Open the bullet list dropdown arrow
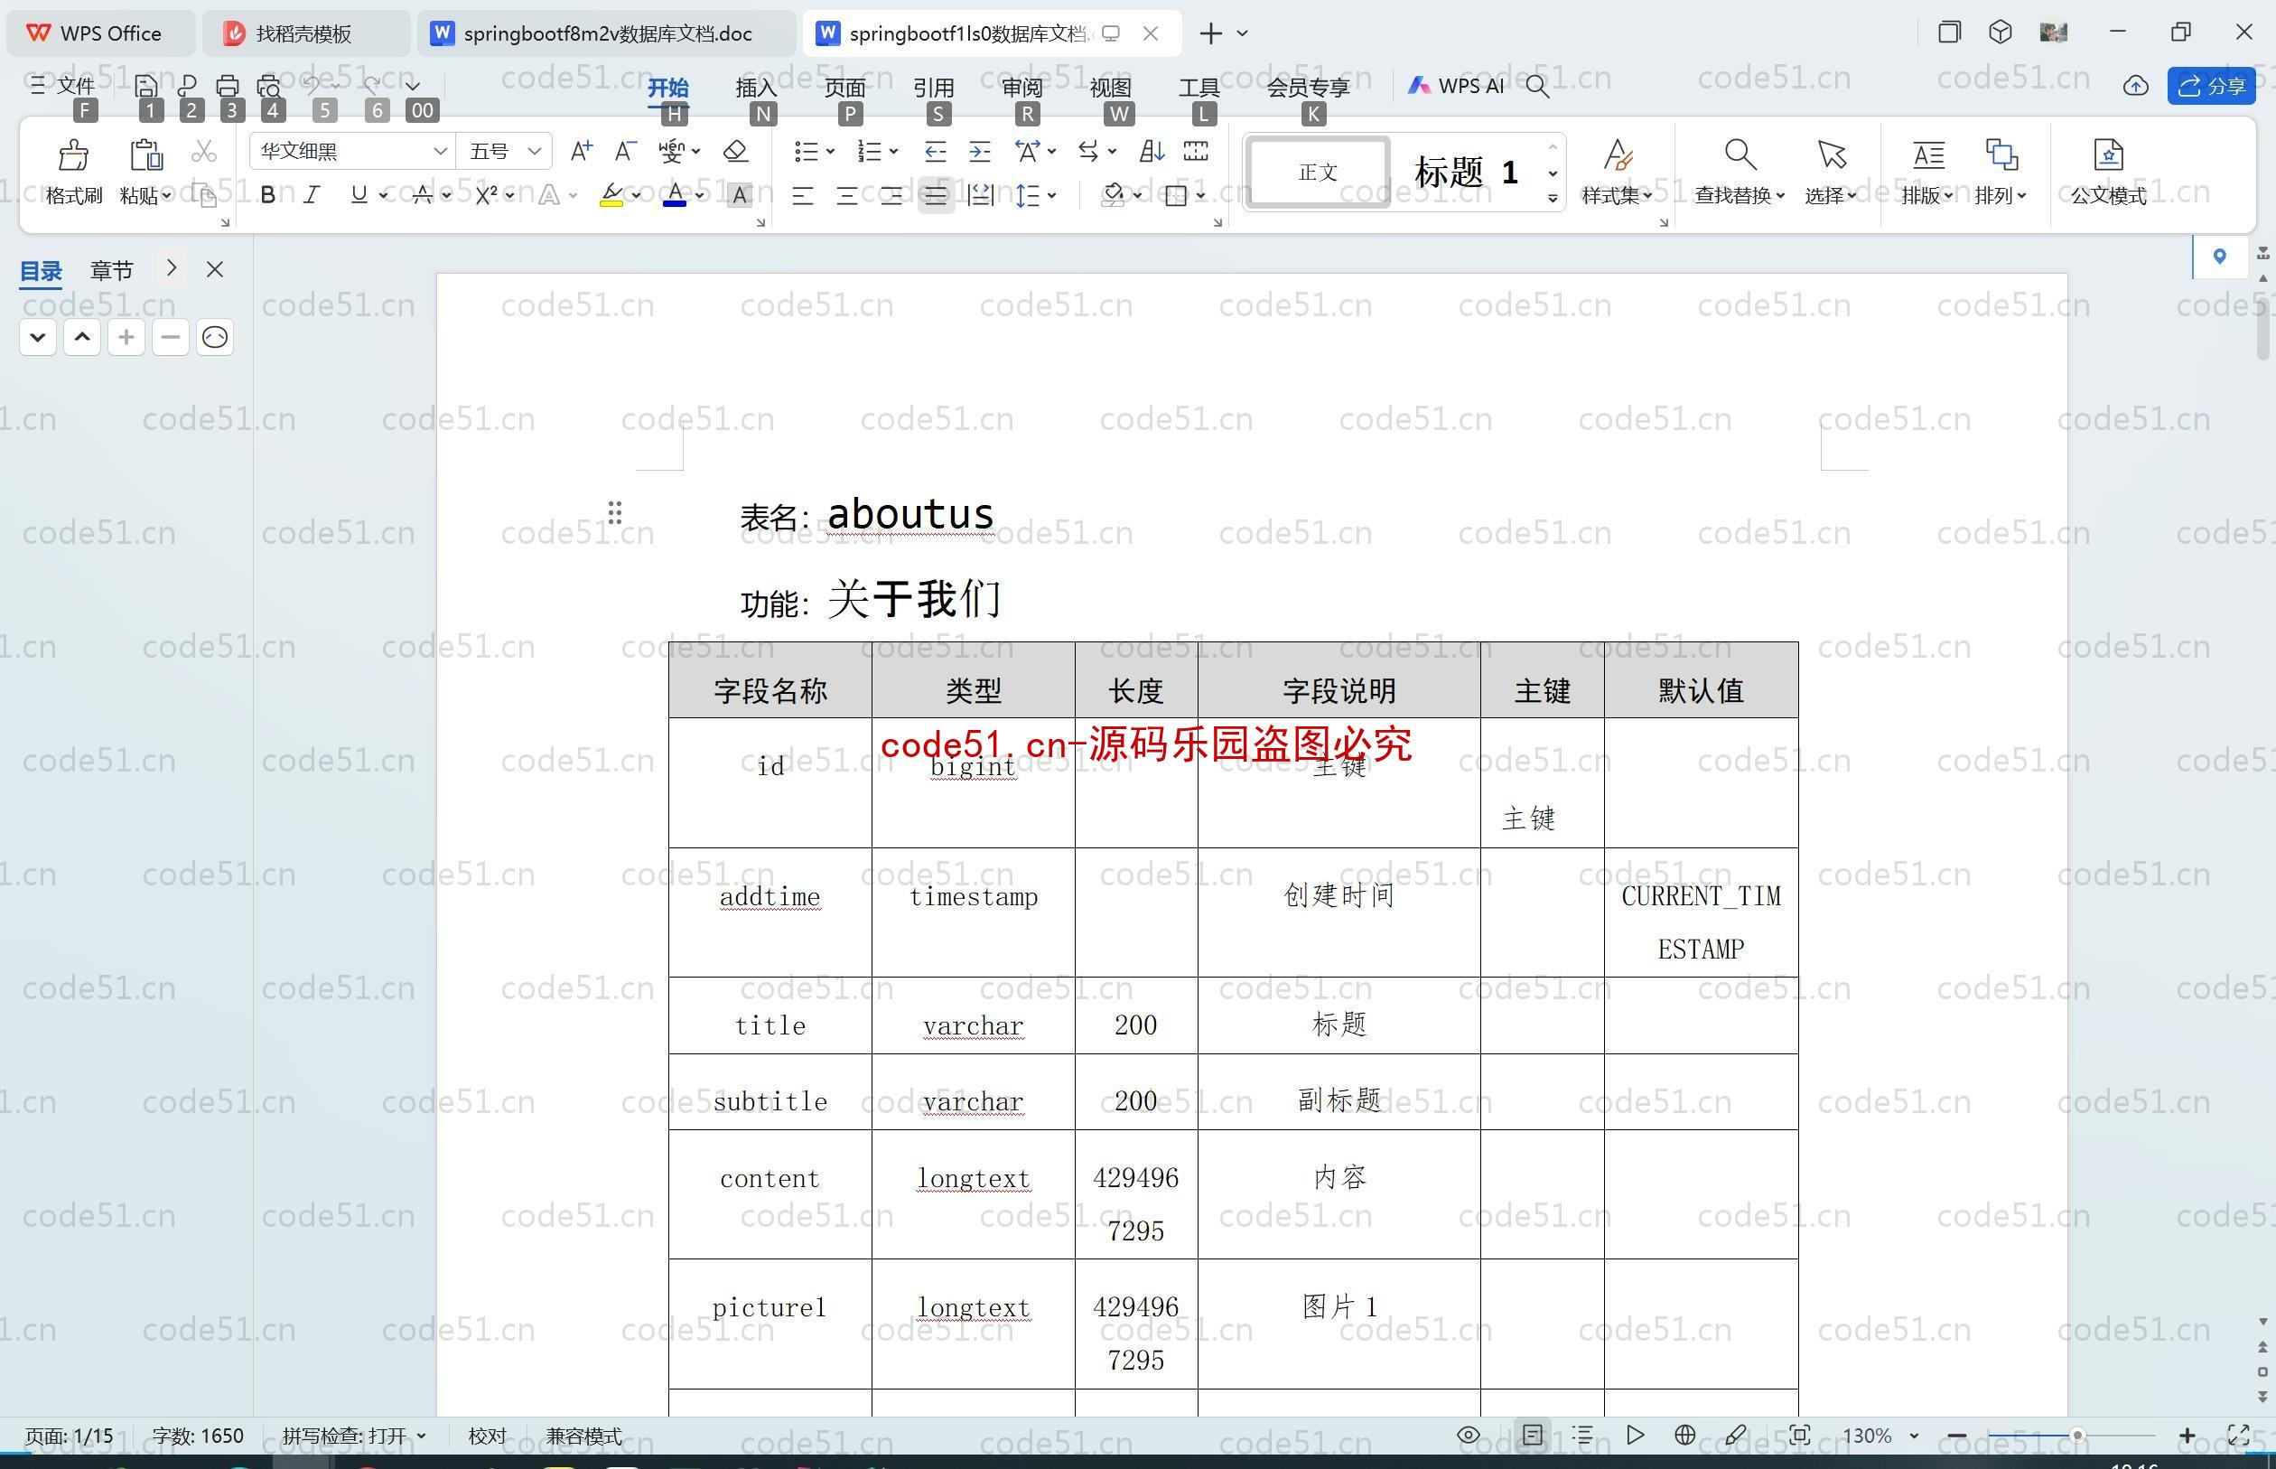This screenshot has width=2276, height=1469. (x=829, y=151)
